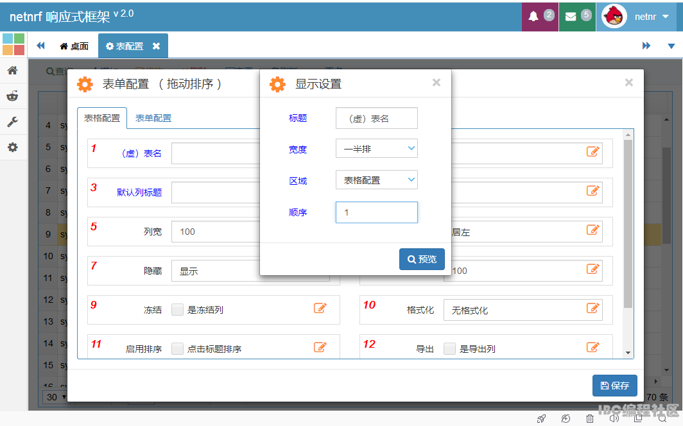This screenshot has height=426, width=683.
Task: Open the 区域 dropdown
Action: 377,180
